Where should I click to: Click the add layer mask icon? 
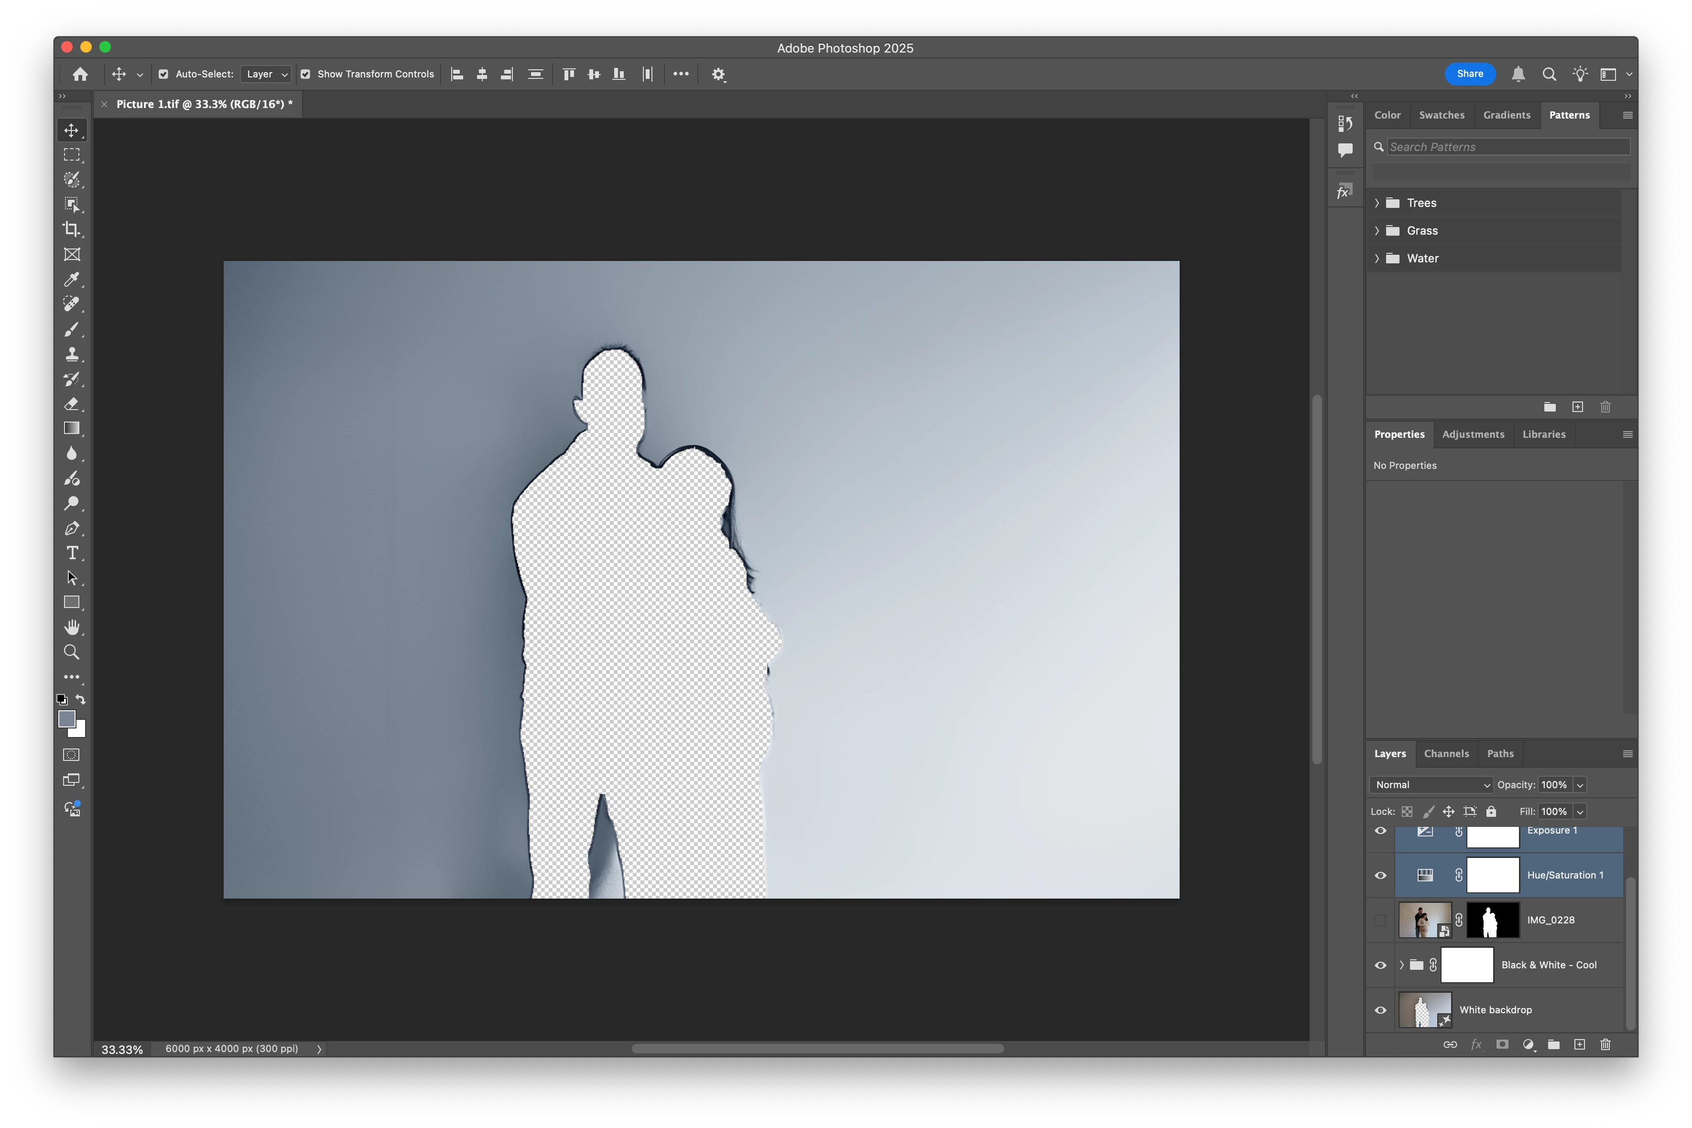click(x=1502, y=1044)
